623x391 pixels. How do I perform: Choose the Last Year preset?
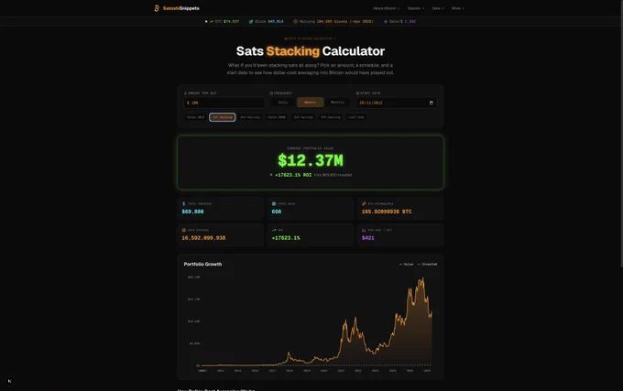coord(356,117)
